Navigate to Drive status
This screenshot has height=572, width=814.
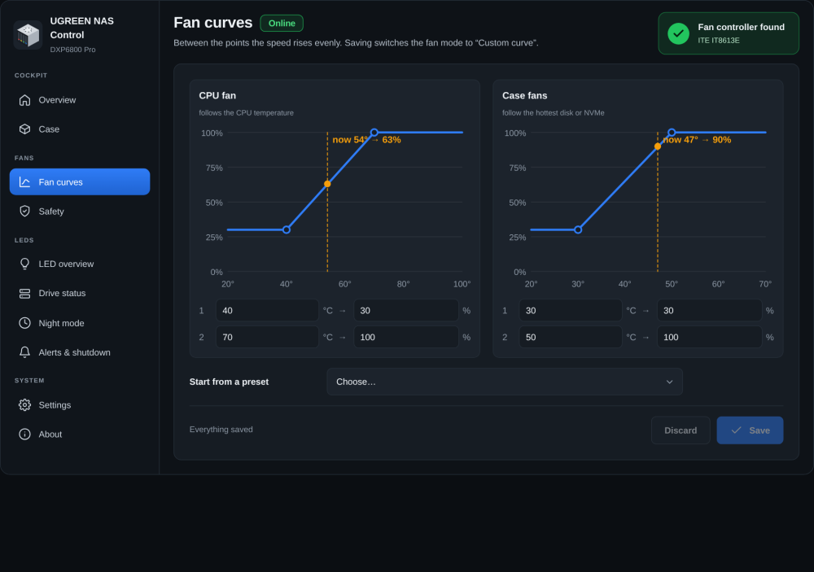click(80, 293)
